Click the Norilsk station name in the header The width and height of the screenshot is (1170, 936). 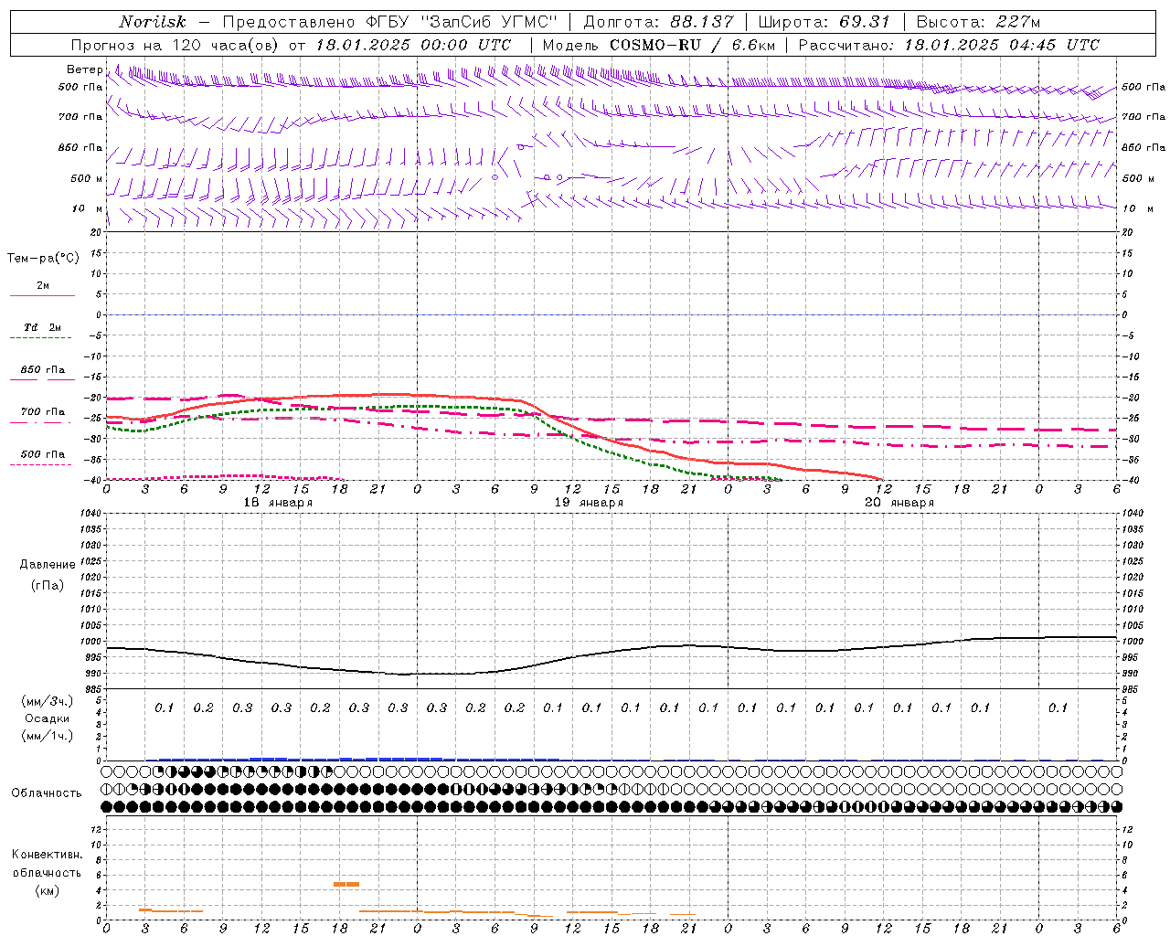(x=152, y=22)
